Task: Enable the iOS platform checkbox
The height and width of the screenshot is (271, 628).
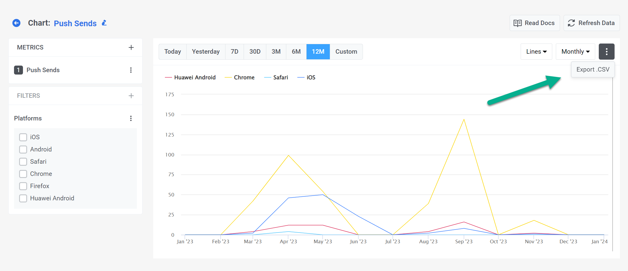Action: [x=23, y=137]
